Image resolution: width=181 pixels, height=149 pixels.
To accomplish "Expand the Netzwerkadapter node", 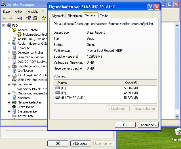I will click(x=9, y=102).
